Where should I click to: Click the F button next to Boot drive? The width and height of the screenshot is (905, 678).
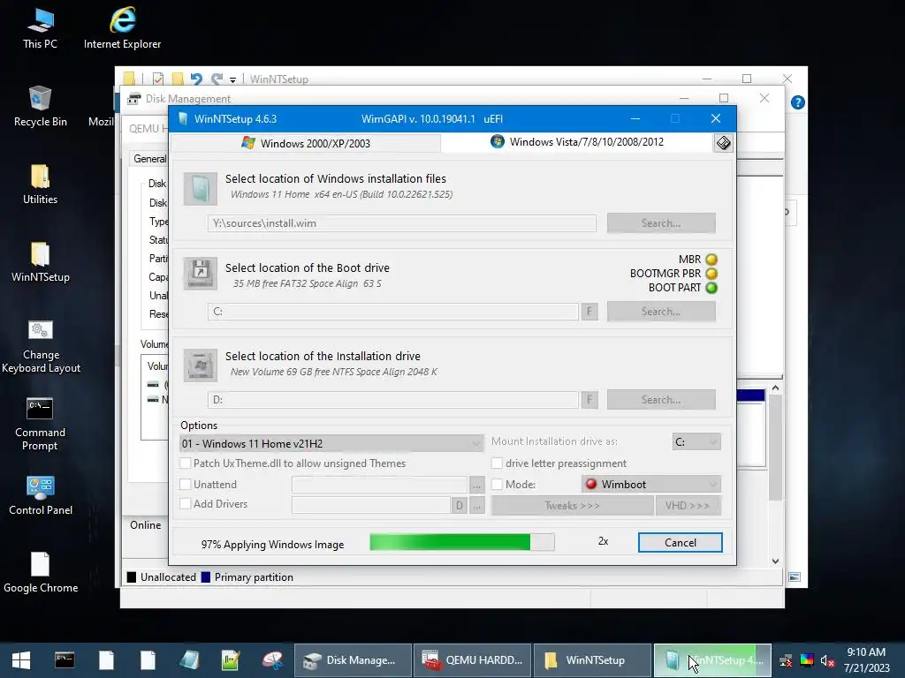(589, 312)
